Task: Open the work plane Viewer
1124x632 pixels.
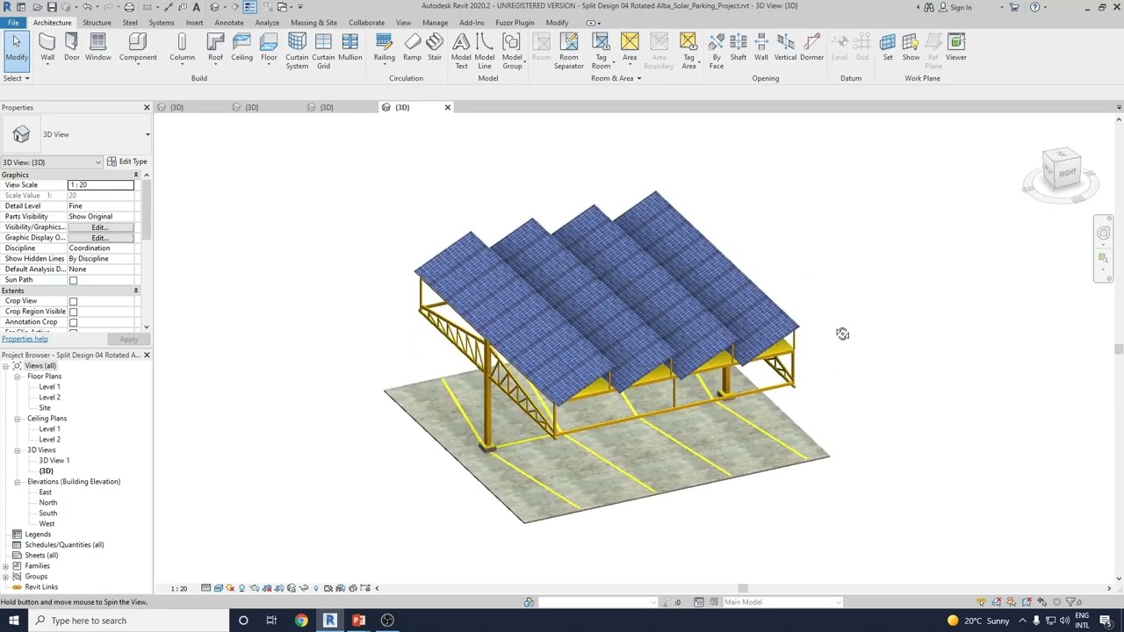Action: [x=956, y=47]
